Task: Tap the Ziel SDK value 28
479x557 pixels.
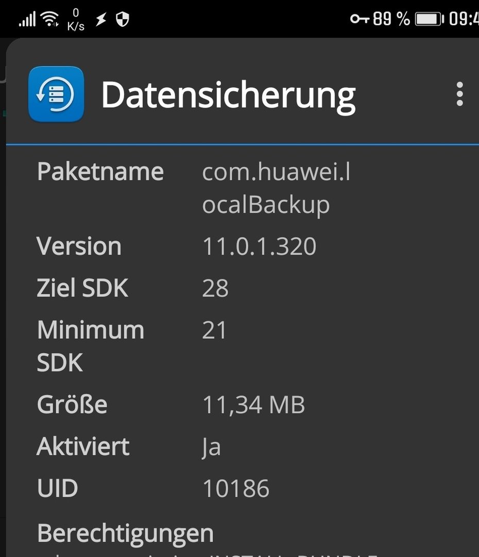Action: coord(215,288)
